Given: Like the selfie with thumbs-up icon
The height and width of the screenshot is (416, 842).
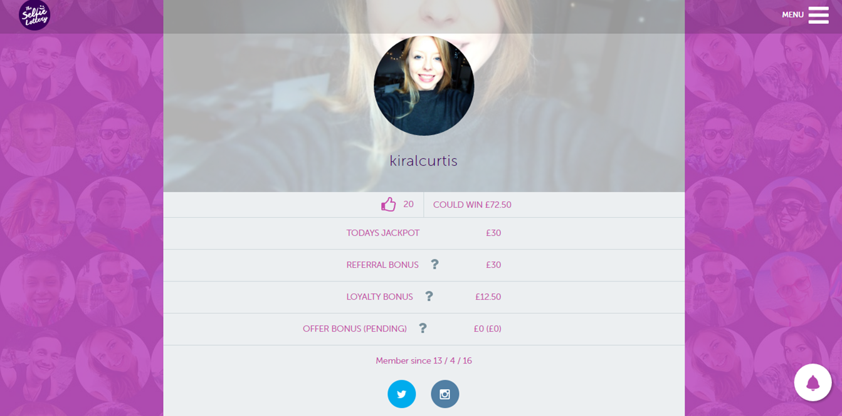Looking at the screenshot, I should [389, 205].
